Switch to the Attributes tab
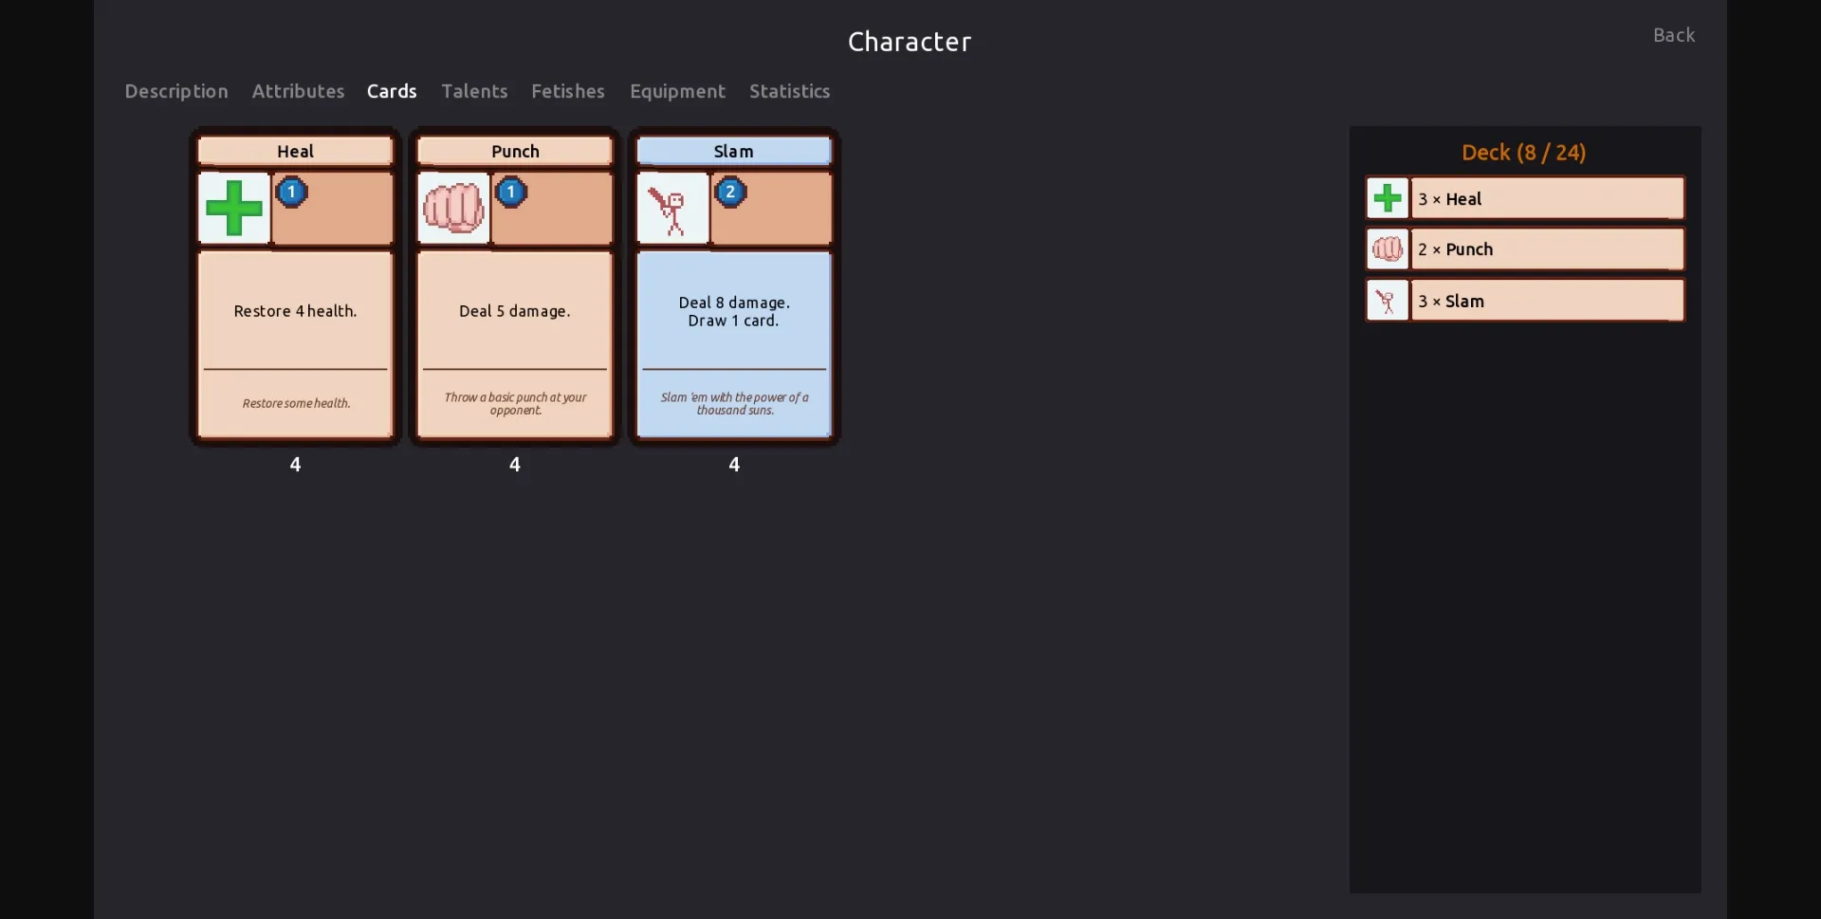1821x919 pixels. 298,91
